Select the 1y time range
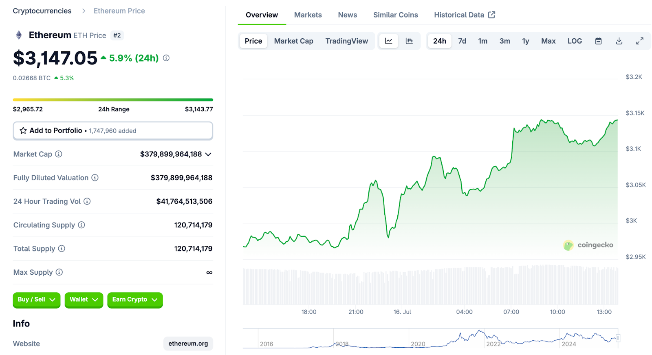The height and width of the screenshot is (355, 652). click(x=526, y=41)
